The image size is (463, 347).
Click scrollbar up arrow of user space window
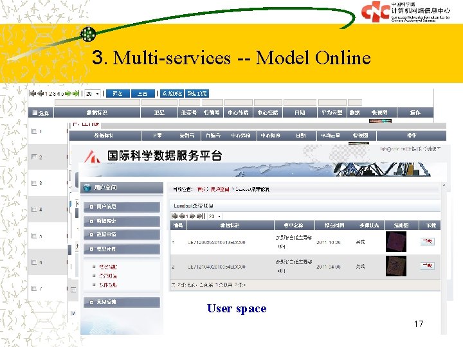click(444, 185)
